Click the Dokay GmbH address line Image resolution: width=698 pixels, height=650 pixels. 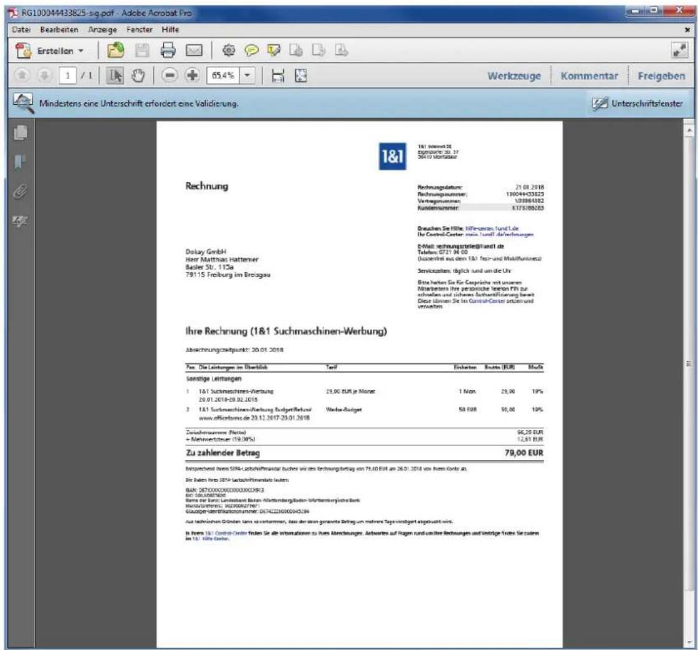(x=206, y=252)
